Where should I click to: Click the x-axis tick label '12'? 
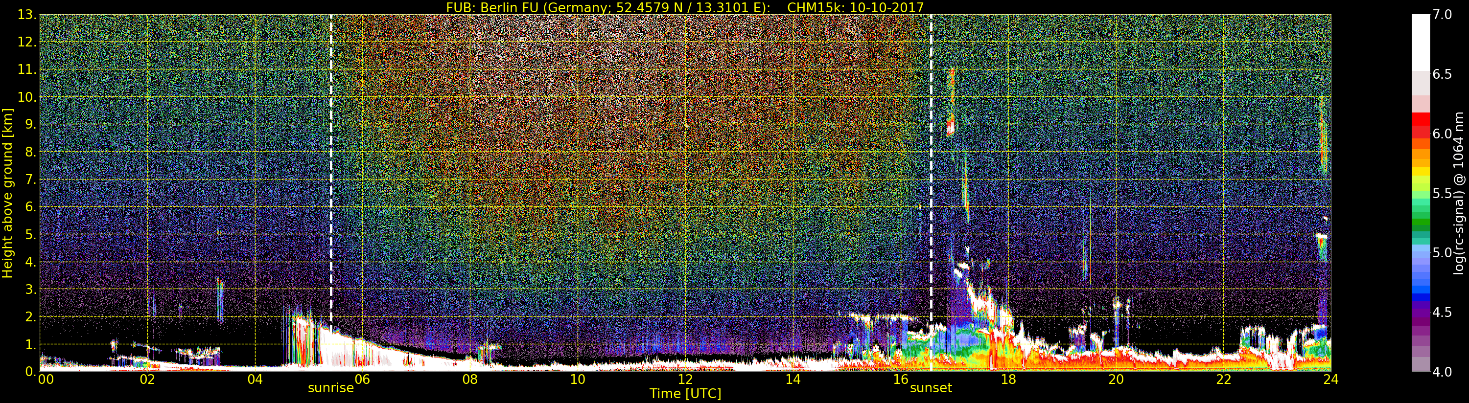pyautogui.click(x=685, y=379)
